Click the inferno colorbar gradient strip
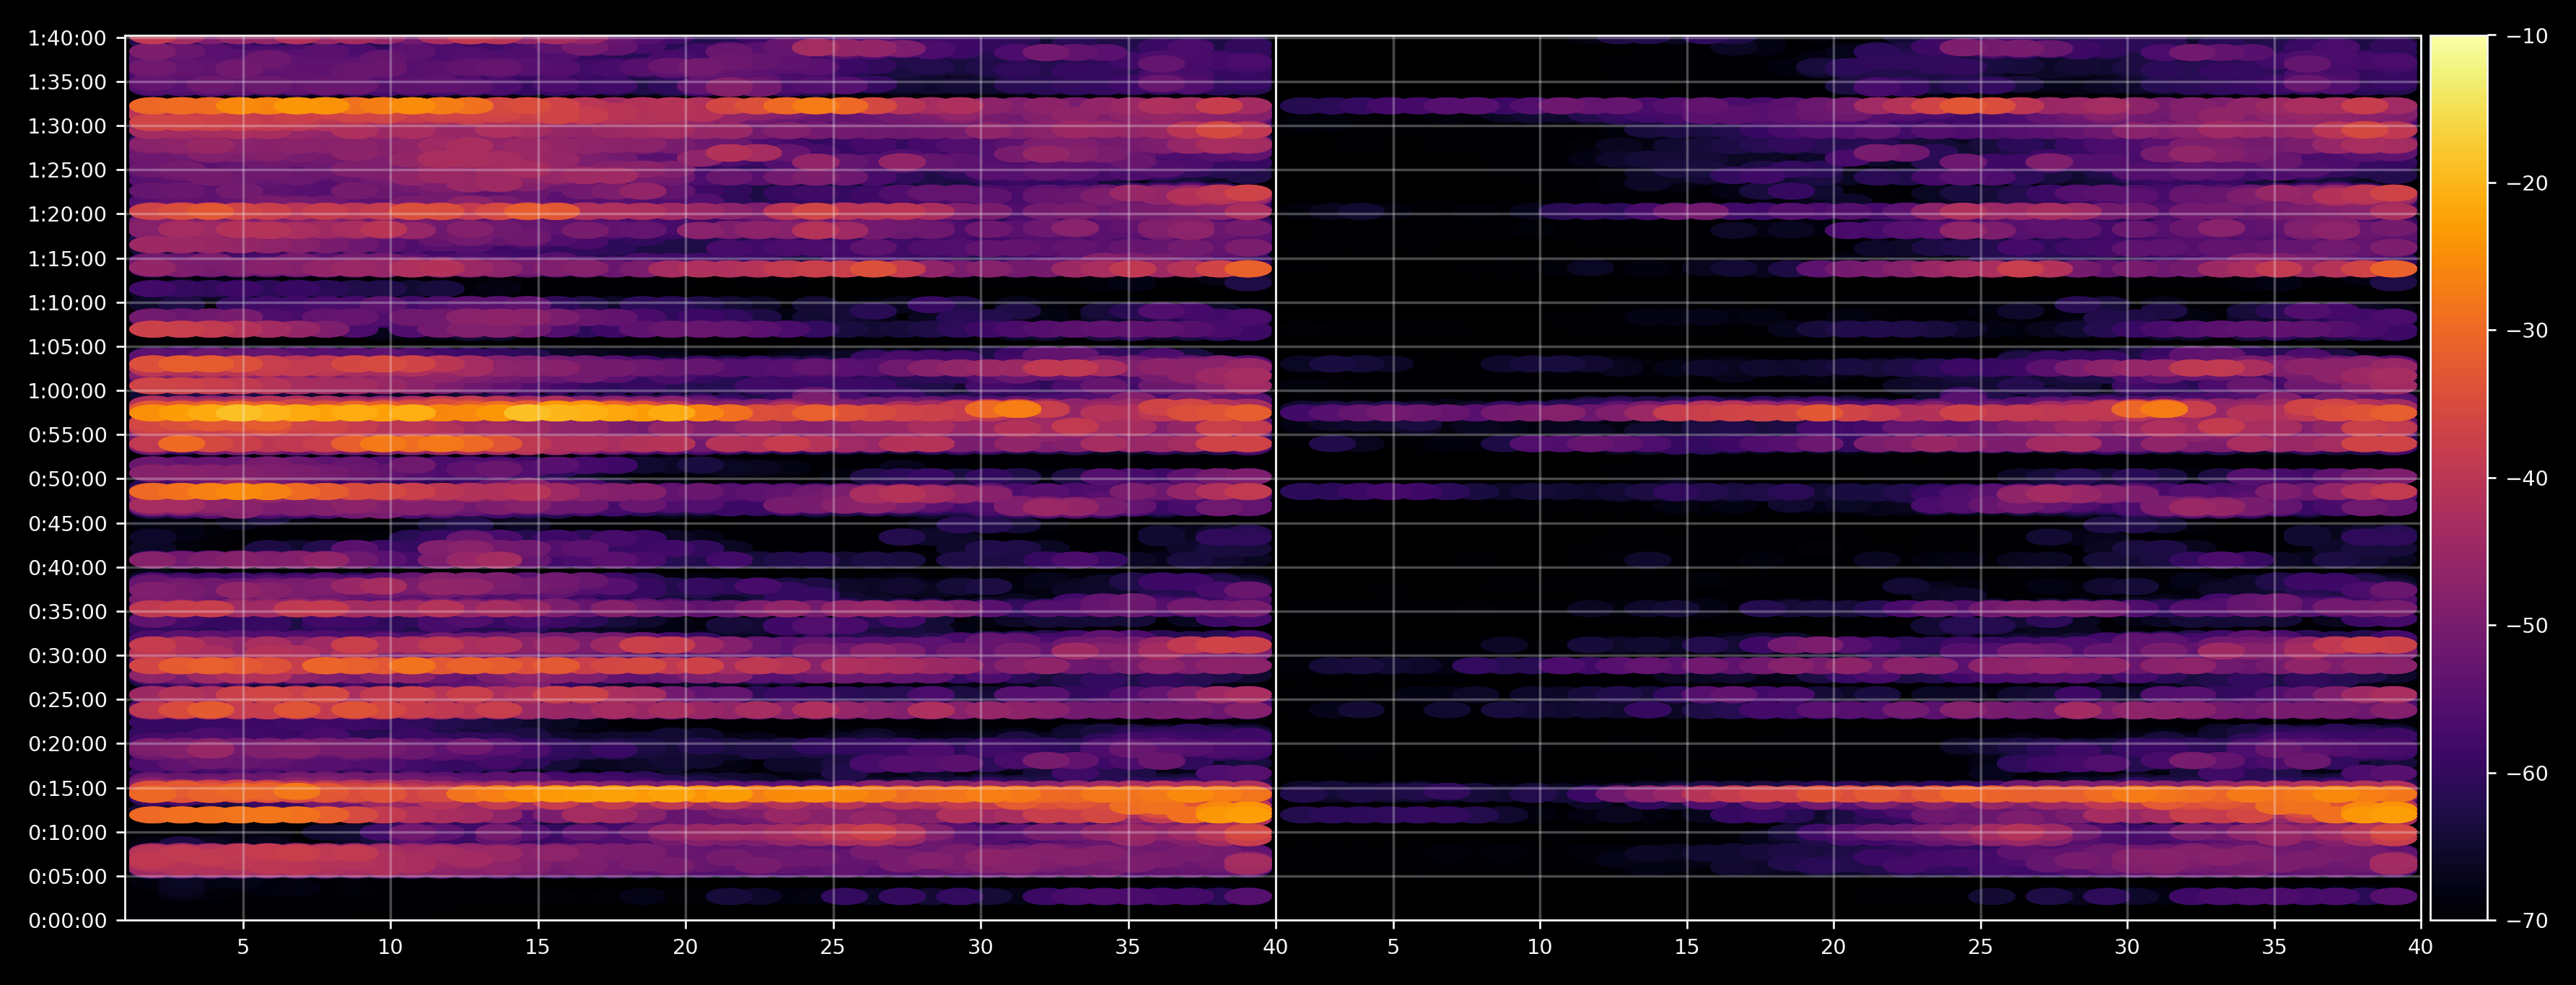Screen dimensions: 2576x985 coord(2459,478)
